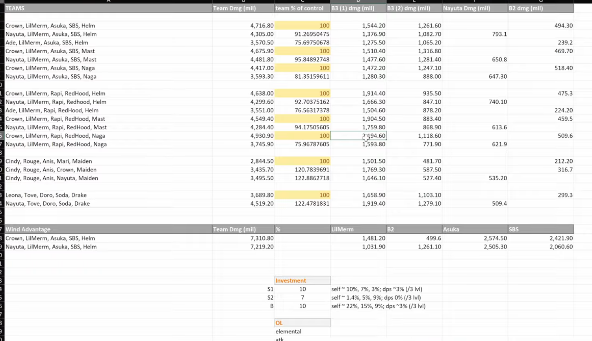Select the Nayuta damage value 793.1
The image size is (592, 341).
pos(475,34)
